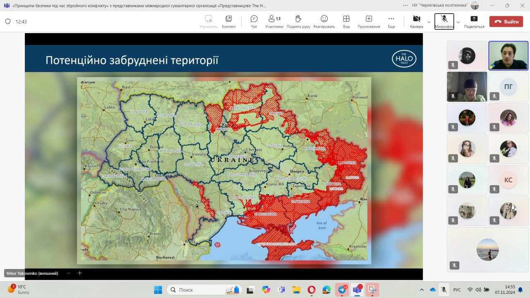Click the HALO Trust logo on slide
This screenshot has height=298, width=530.
coord(404,59)
